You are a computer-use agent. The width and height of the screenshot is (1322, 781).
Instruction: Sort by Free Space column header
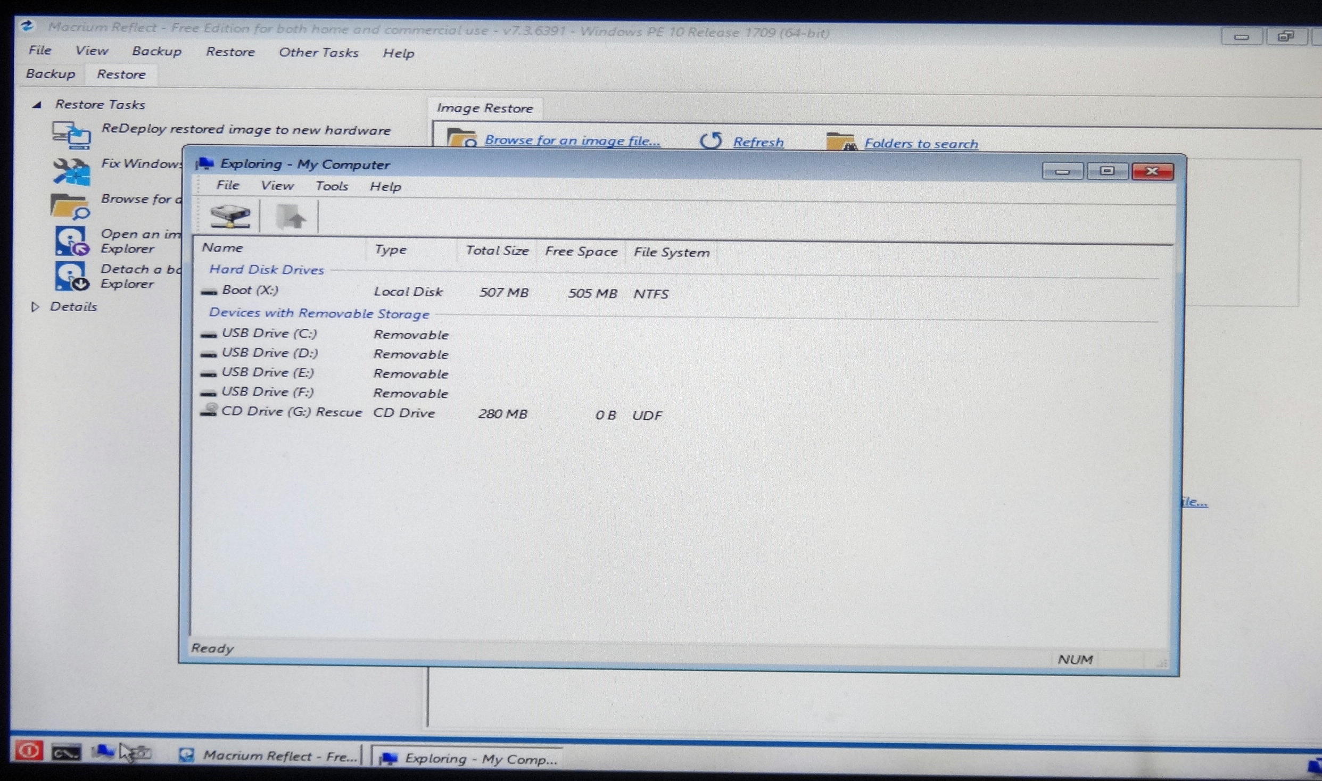click(x=581, y=252)
